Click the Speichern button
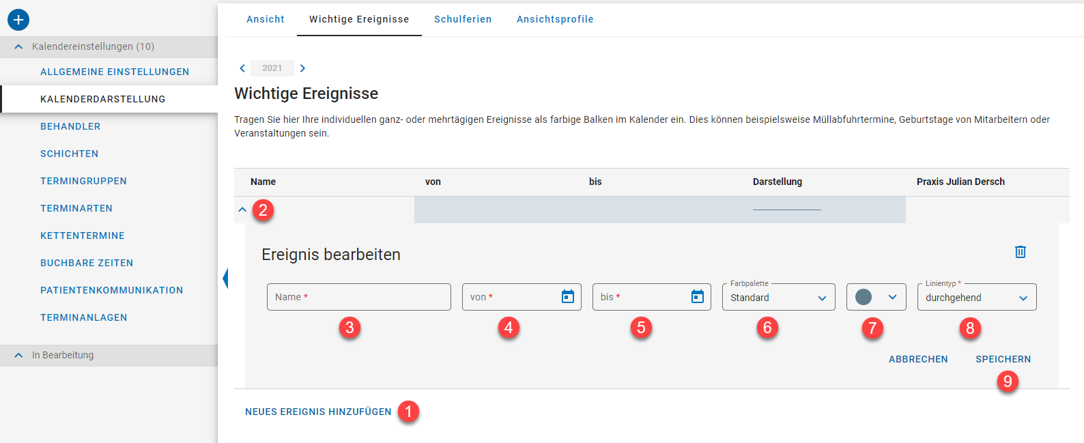This screenshot has height=443, width=1084. click(1003, 359)
